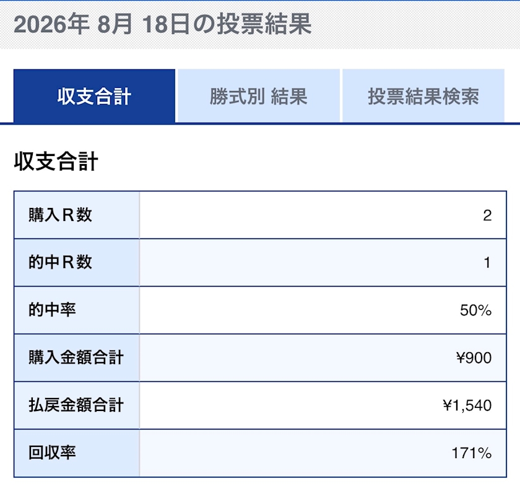Open the 収支合計 tab
Image resolution: width=520 pixels, height=489 pixels.
coord(94,96)
